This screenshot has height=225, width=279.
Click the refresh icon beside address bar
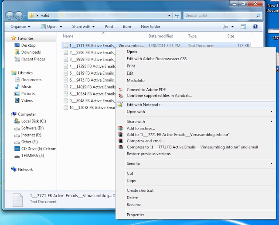[177, 16]
